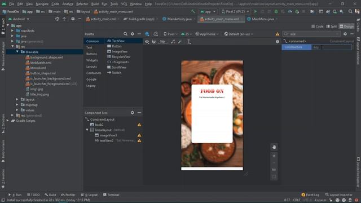Open the Profile app gauge icon
This screenshot has height=203, width=361.
coord(290,11)
